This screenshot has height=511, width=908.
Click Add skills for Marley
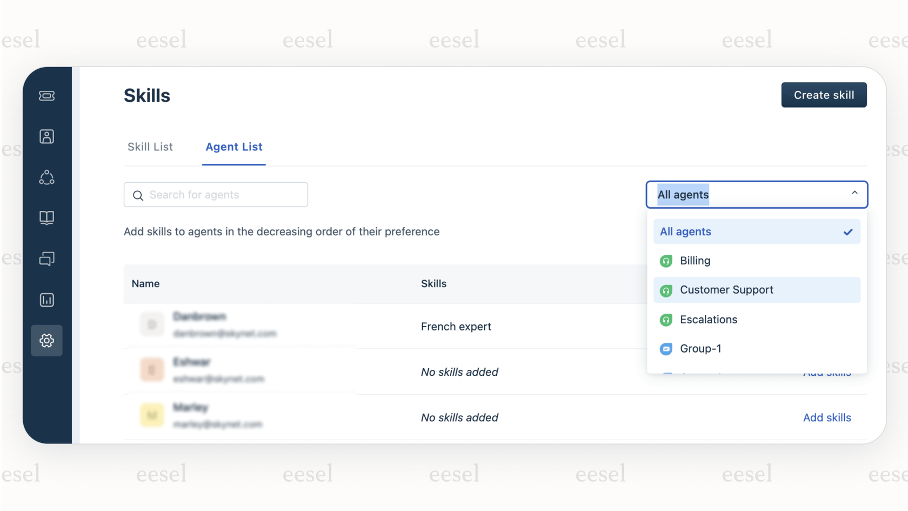[x=827, y=417]
